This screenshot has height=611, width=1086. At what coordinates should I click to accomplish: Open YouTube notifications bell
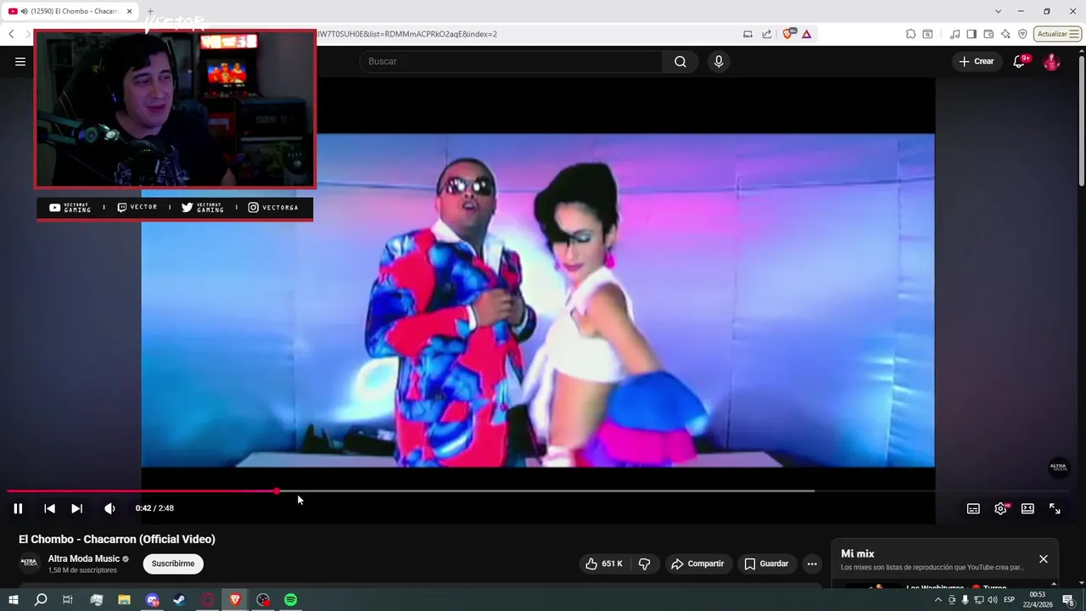point(1019,61)
